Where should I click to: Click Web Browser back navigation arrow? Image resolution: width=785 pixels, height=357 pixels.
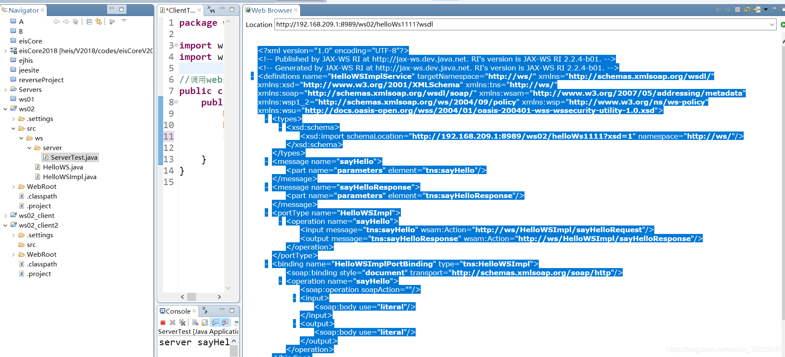coord(718,9)
